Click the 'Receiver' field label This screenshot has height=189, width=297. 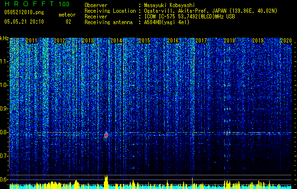coord(96,17)
